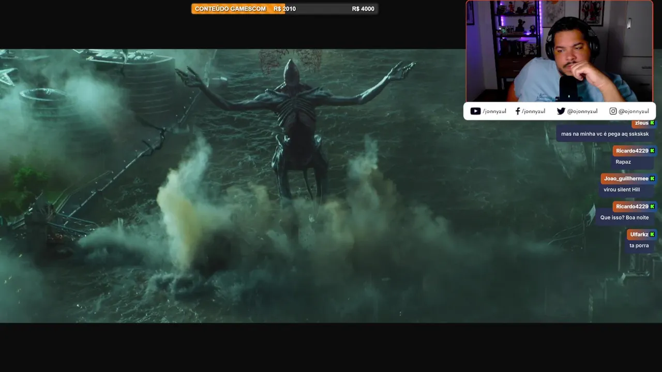Click the /jonnyzul Facebook handle text

[x=533, y=112]
